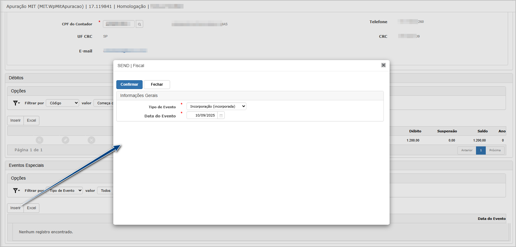Image resolution: width=516 pixels, height=247 pixels.
Task: Click the Débitos filter funnel icon
Action: tap(16, 103)
